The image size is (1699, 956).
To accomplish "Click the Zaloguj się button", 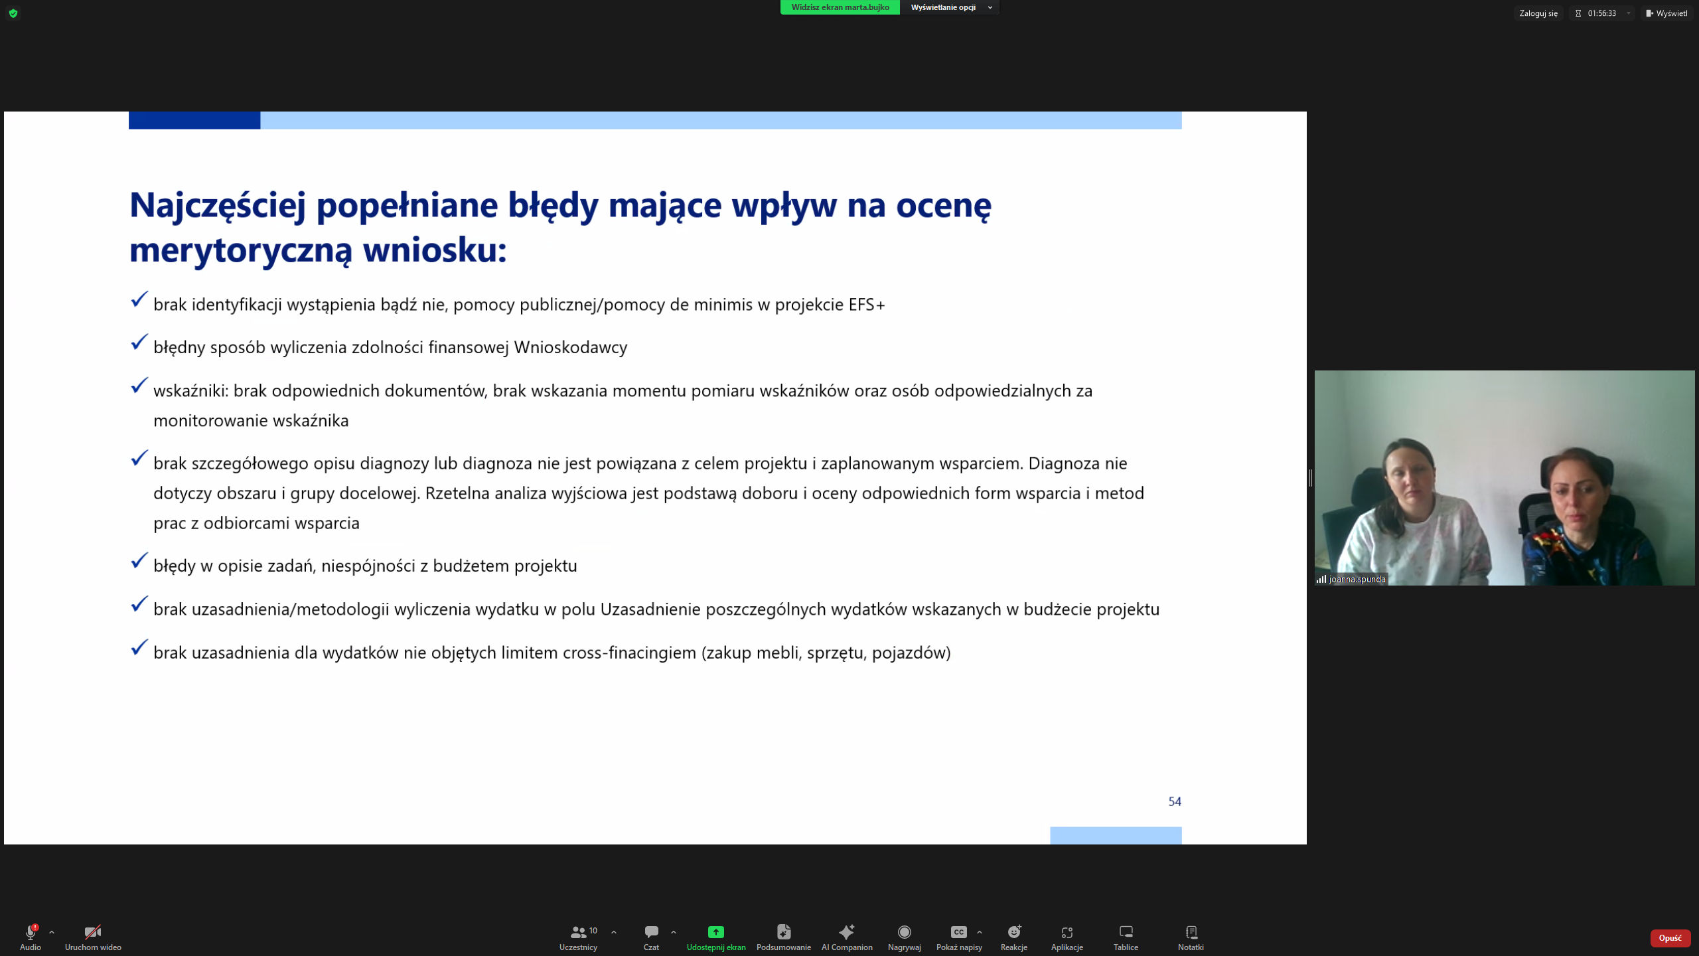I will point(1538,13).
